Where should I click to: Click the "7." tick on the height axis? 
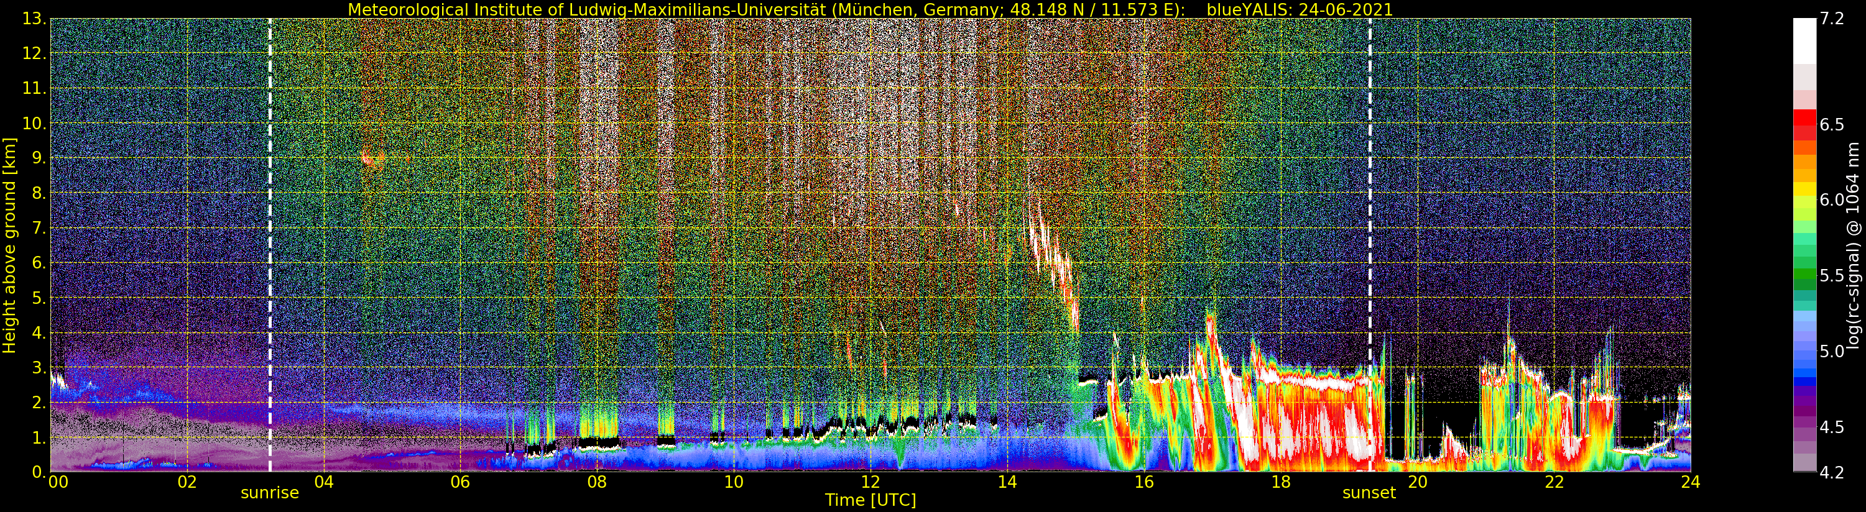(x=39, y=228)
